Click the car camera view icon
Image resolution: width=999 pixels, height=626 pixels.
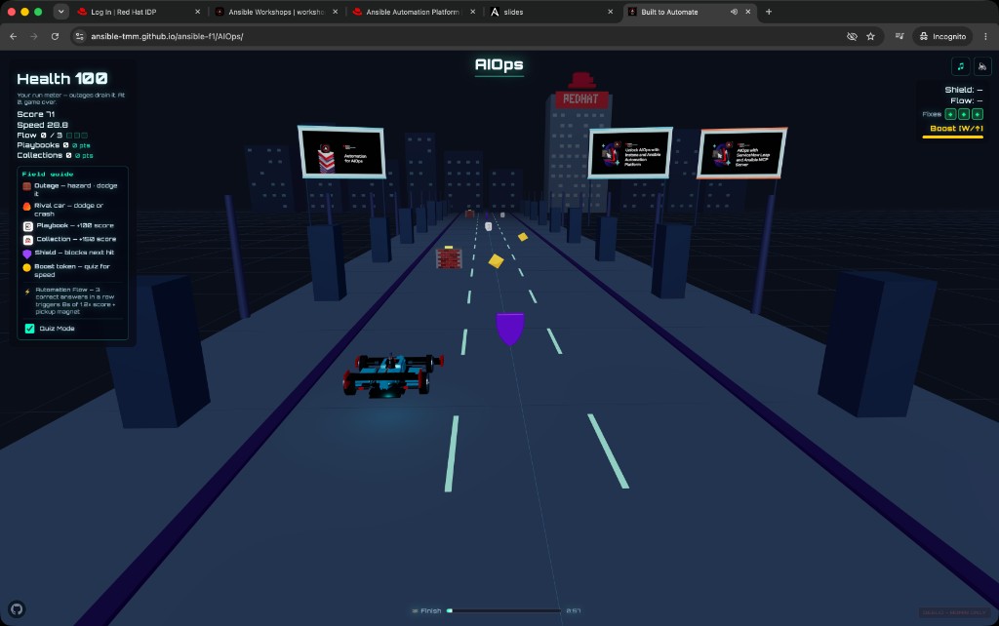pyautogui.click(x=982, y=66)
